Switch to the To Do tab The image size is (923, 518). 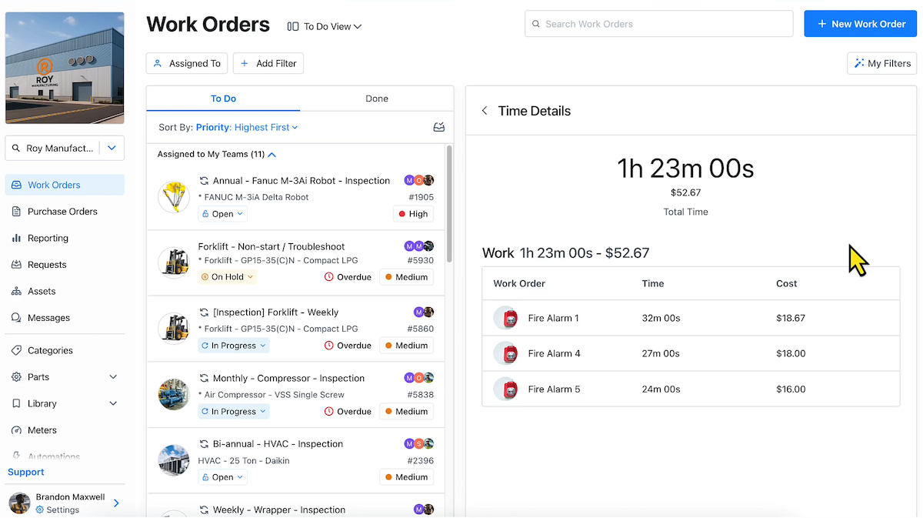click(x=223, y=99)
